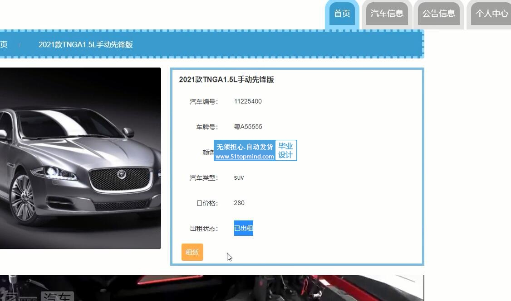Open the 公告信息 tab
511x301 pixels.
tap(439, 14)
